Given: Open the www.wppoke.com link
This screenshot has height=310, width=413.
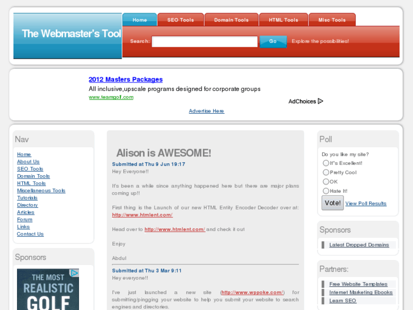Looking at the screenshot, I should (x=252, y=292).
